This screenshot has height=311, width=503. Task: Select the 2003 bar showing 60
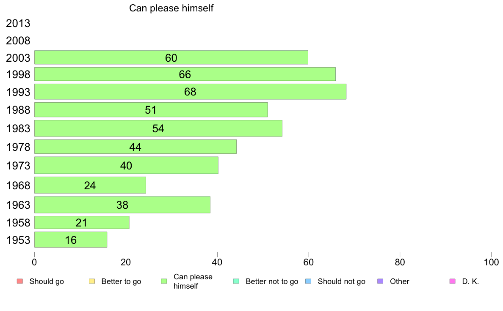[171, 57]
